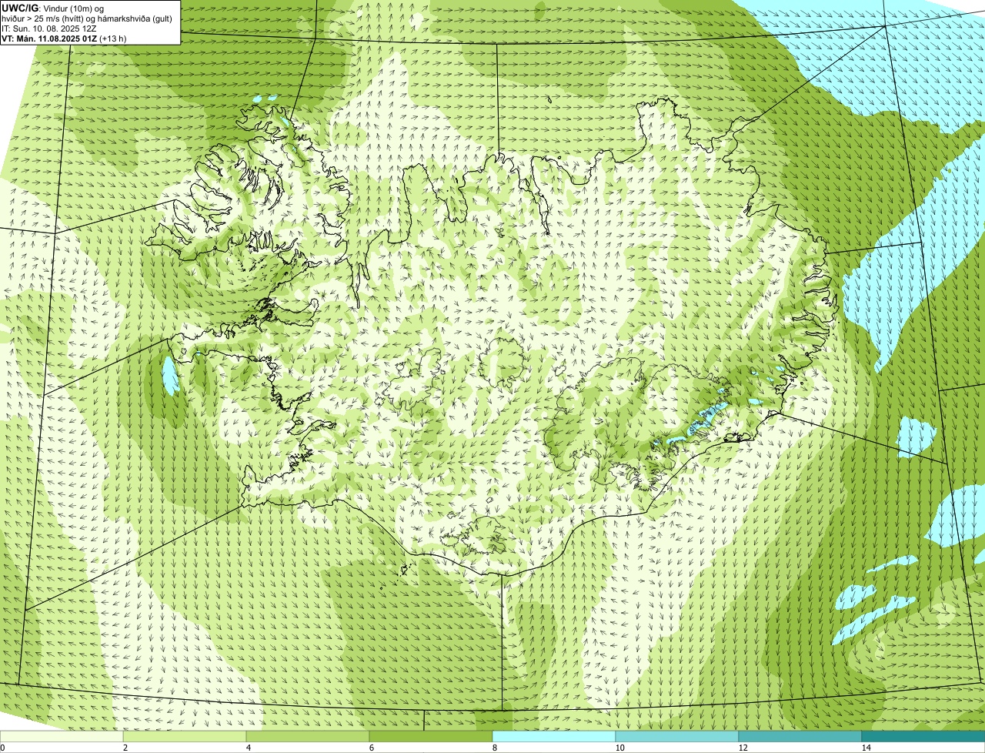
Task: Click the '8' label on the color scale
Action: click(x=494, y=748)
